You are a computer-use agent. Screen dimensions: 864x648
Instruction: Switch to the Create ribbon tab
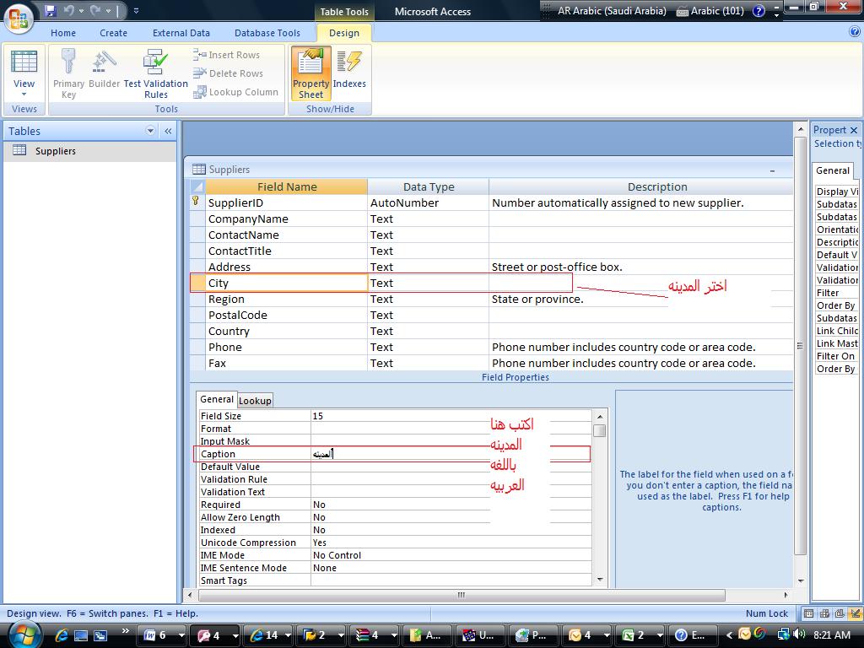tap(114, 33)
